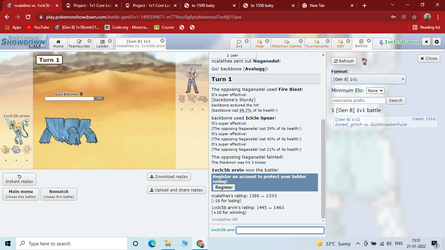Toggle the sound speaker icon

426,42
